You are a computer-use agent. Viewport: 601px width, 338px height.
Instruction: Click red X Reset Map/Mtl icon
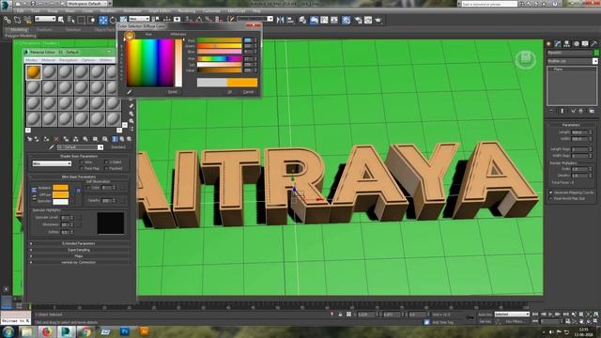[56, 139]
